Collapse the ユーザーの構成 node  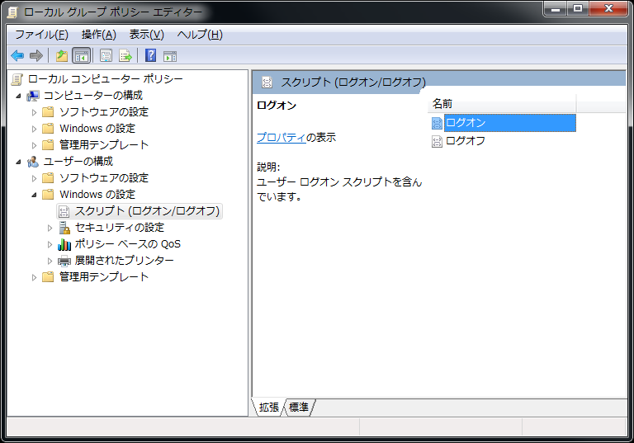point(19,162)
